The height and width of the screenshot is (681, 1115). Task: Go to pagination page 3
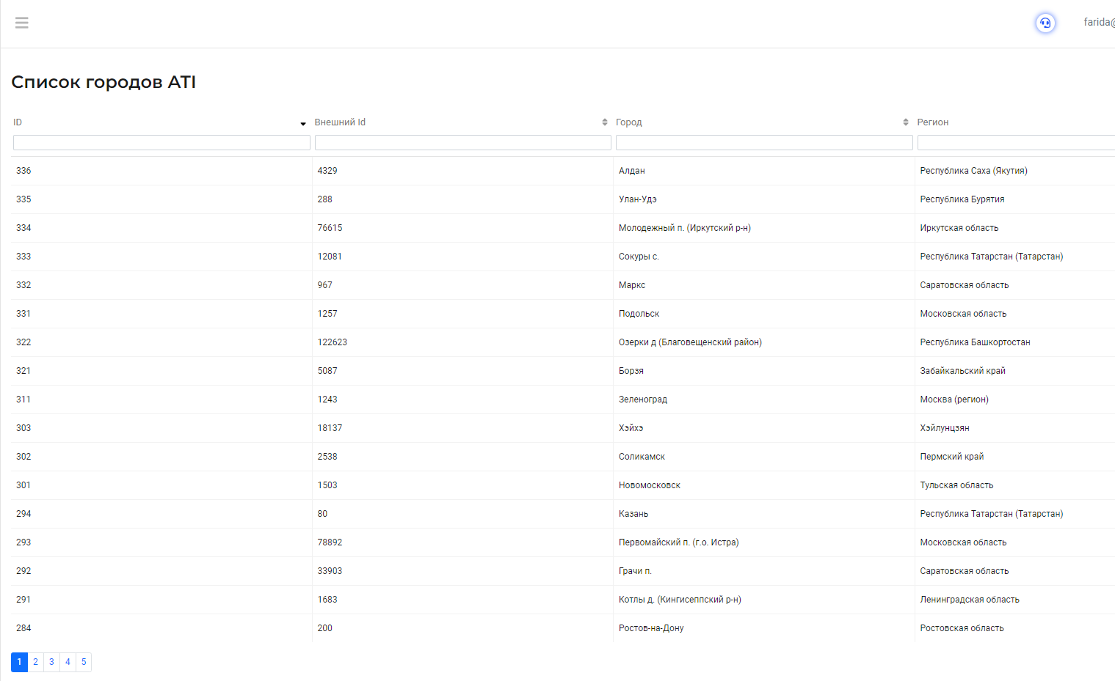[51, 662]
